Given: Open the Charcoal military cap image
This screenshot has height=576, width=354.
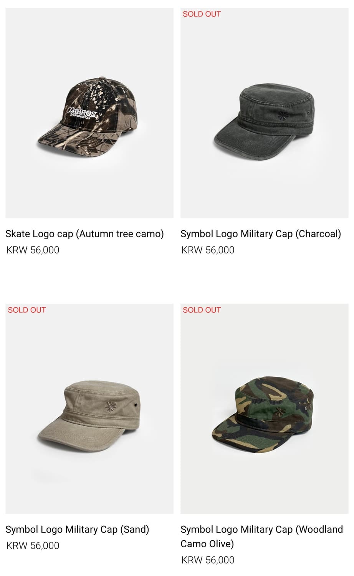Looking at the screenshot, I should coord(265,113).
